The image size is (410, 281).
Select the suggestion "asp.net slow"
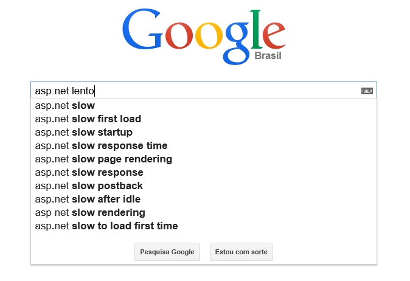[65, 106]
